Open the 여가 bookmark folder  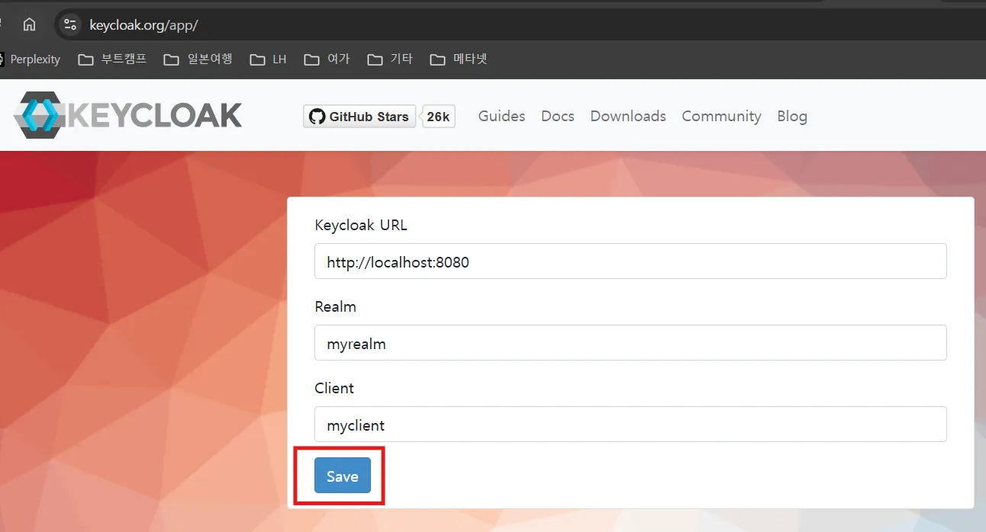pyautogui.click(x=327, y=59)
